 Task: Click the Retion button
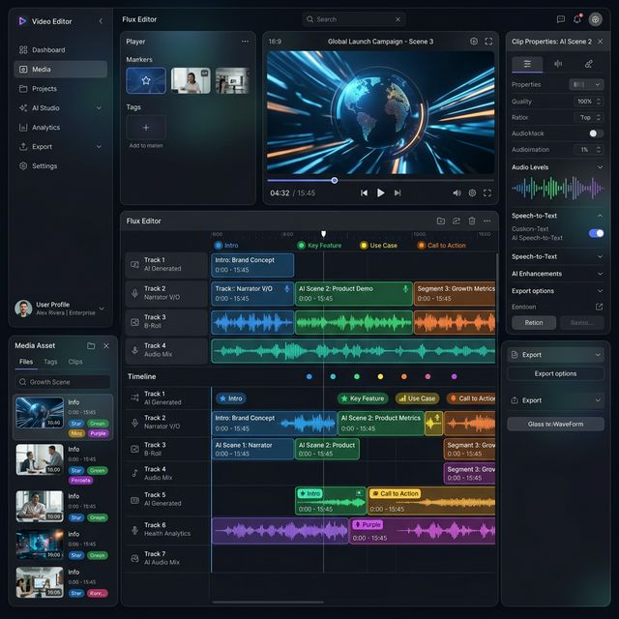click(534, 323)
